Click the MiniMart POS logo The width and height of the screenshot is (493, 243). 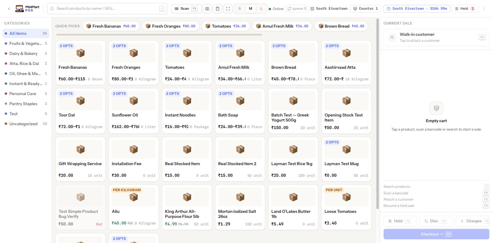coord(27,9)
